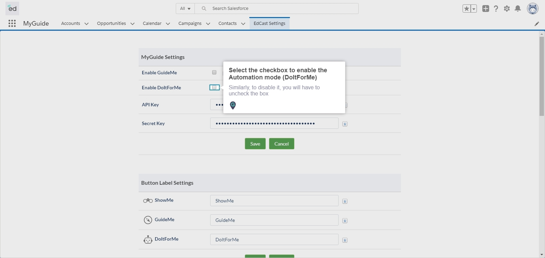The height and width of the screenshot is (258, 545).
Task: Edit the GuideMe label field
Action: (274, 220)
